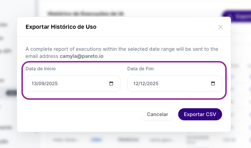
Task: Select day 13 in the start date
Action: point(34,84)
